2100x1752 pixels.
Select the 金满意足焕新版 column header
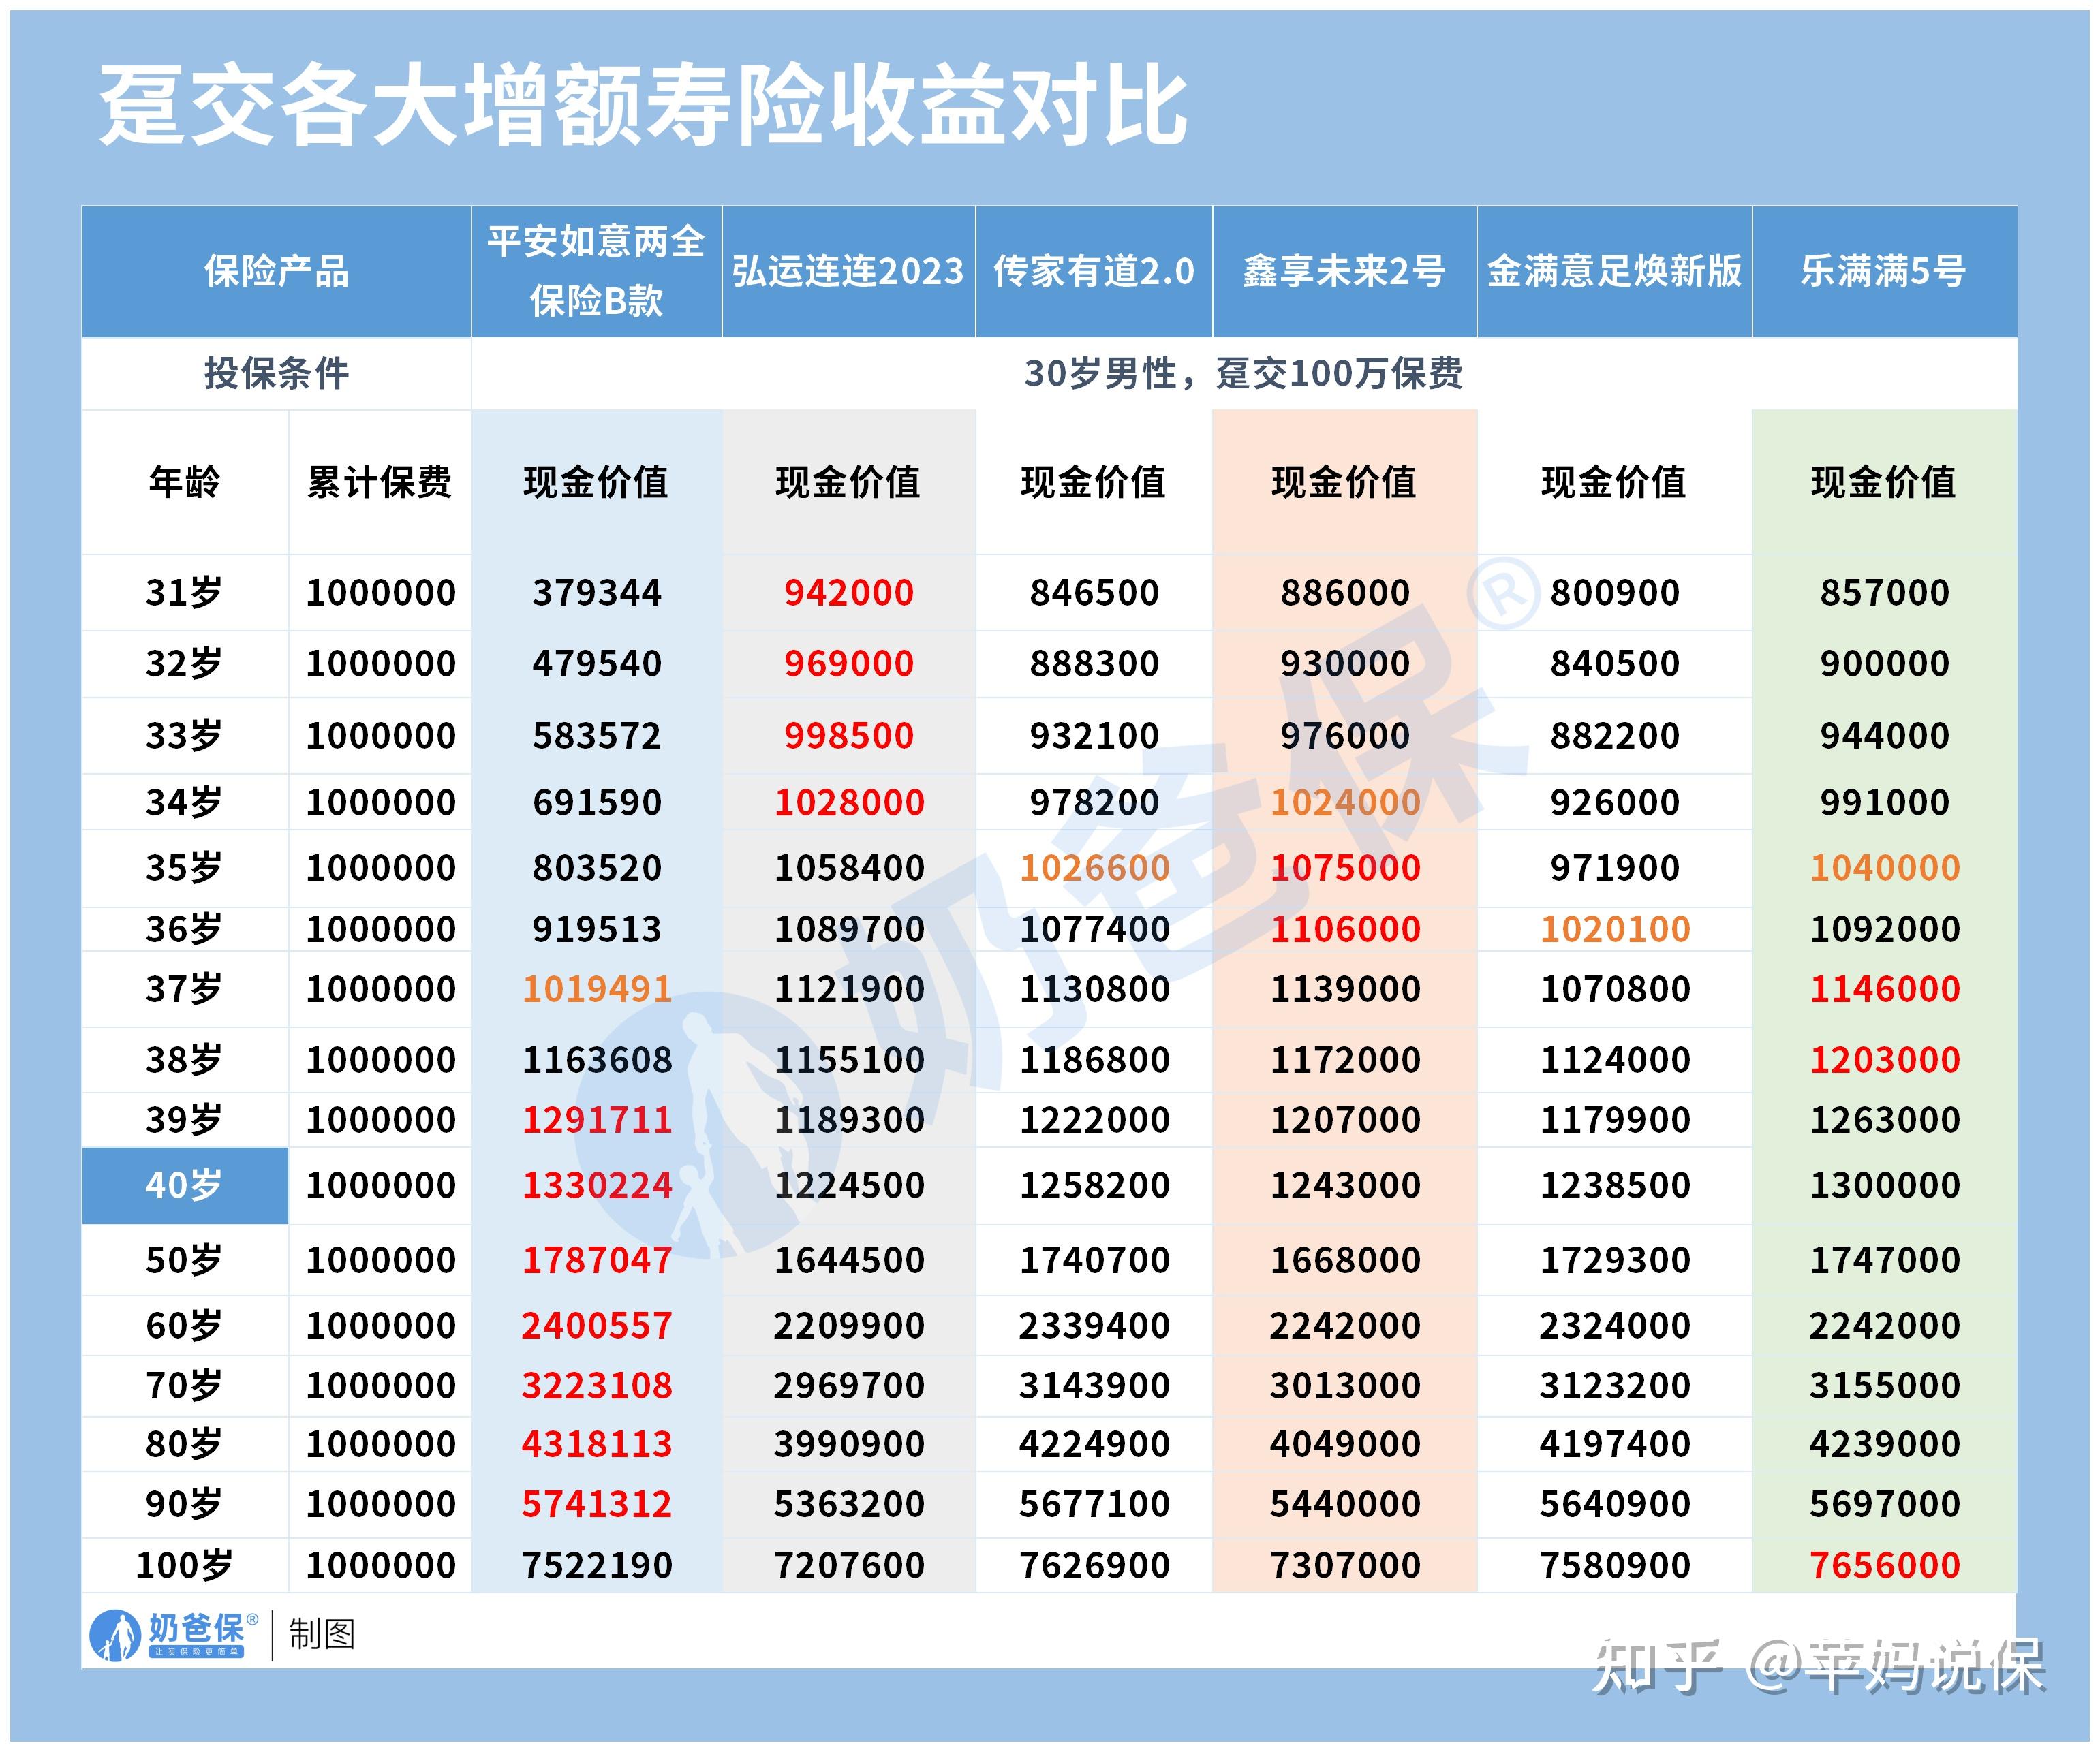[1615, 272]
